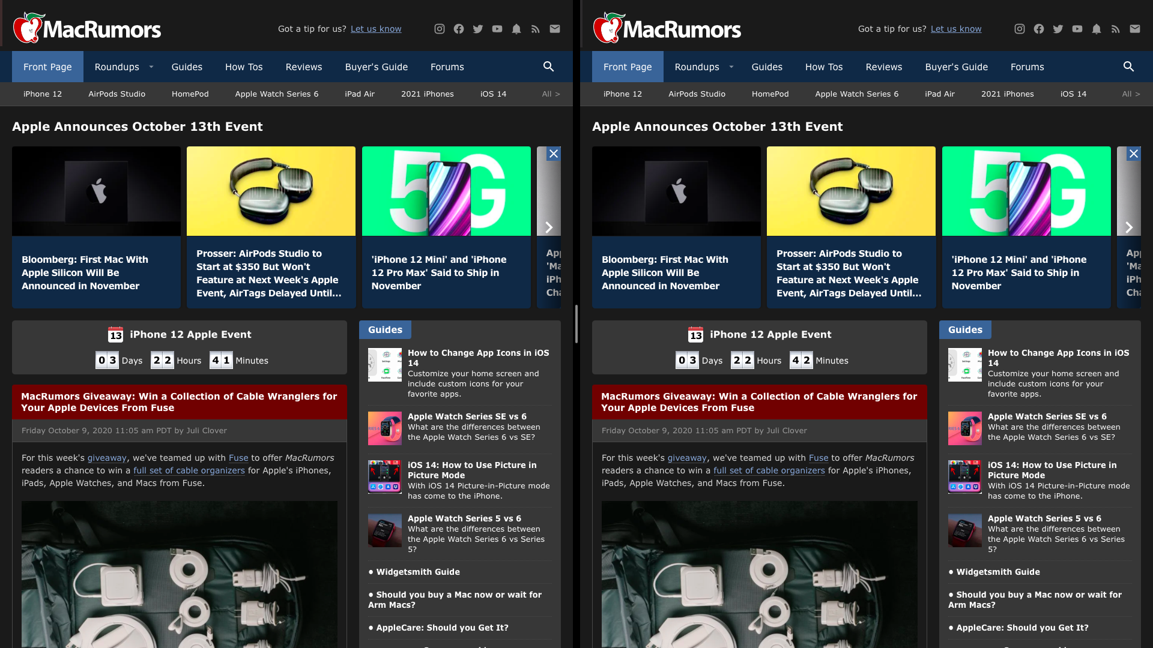1153x648 pixels.
Task: Open 'Fuse' link in left article
Action: pyautogui.click(x=238, y=458)
